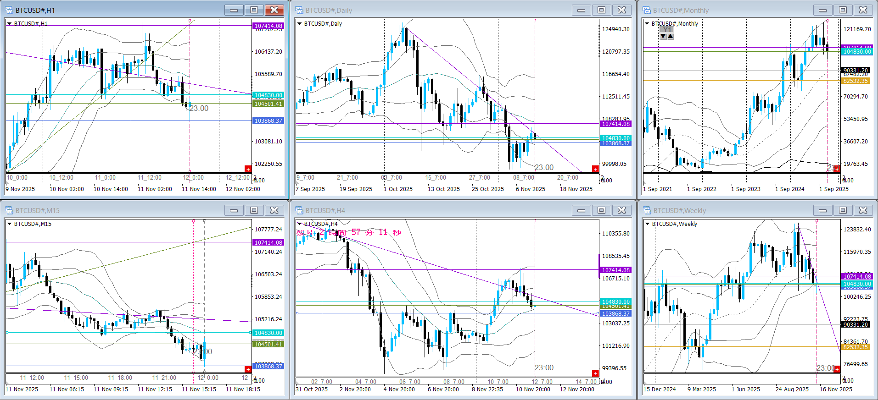Click the red plus icon in Weekly chart
The height and width of the screenshot is (400, 878).
click(837, 369)
